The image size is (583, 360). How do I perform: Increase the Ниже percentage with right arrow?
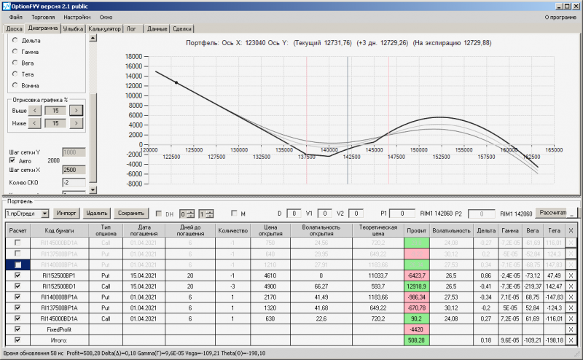click(x=77, y=123)
